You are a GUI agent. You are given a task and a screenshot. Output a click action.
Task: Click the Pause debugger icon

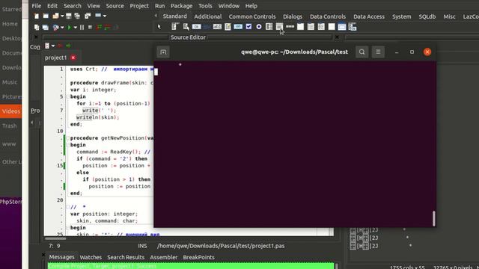(x=82, y=28)
